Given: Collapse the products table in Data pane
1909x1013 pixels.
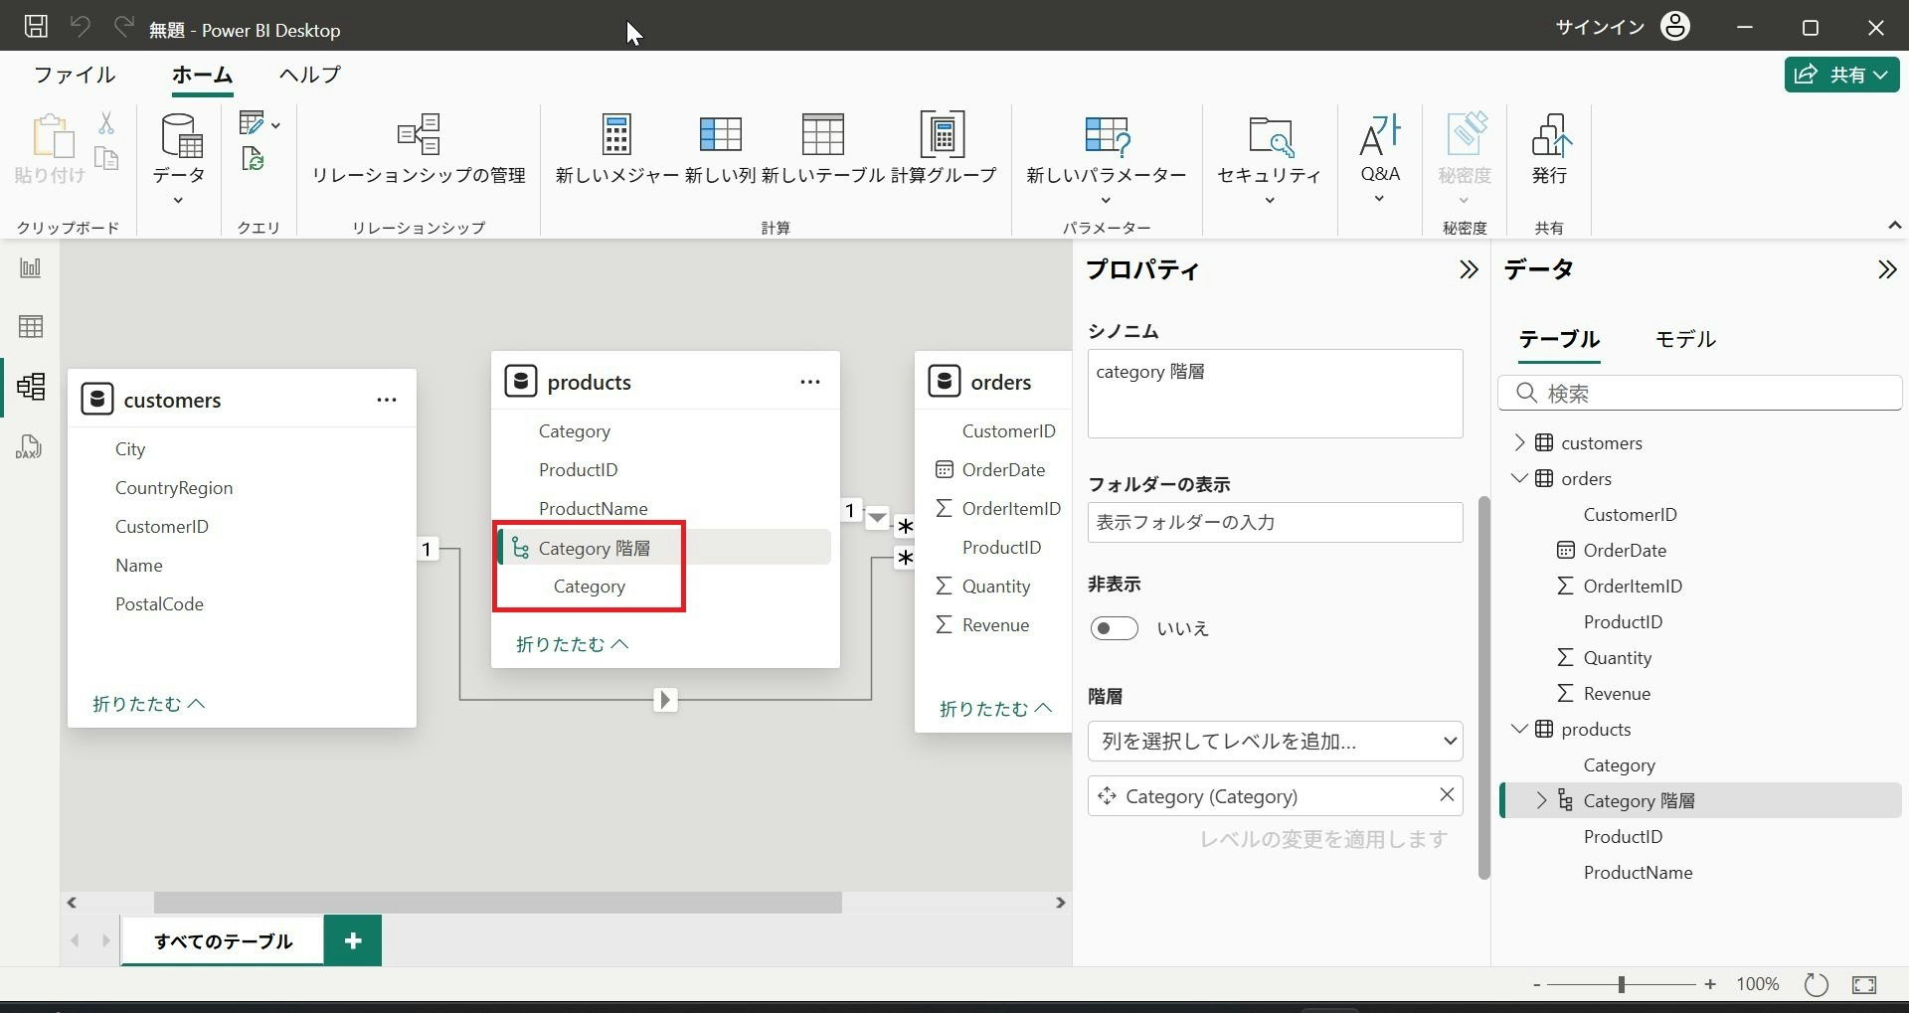Looking at the screenshot, I should [x=1519, y=729].
